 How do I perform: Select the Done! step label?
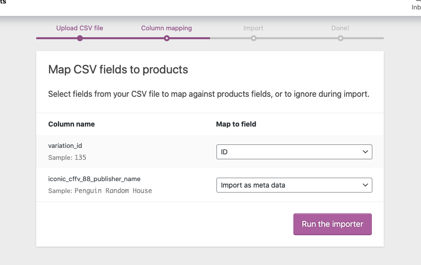click(x=340, y=28)
